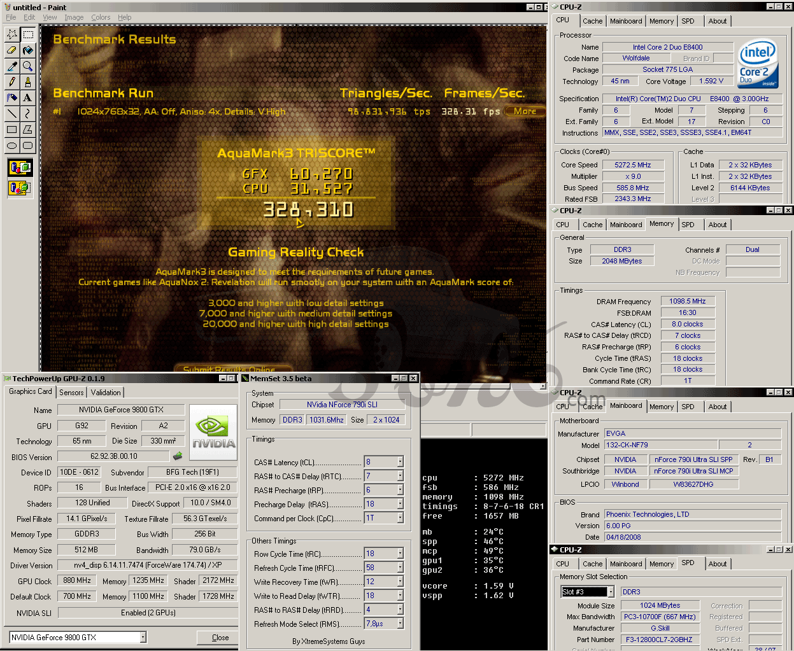Click the Part Number F3-12800CL7-2GBHZ

[x=659, y=640]
